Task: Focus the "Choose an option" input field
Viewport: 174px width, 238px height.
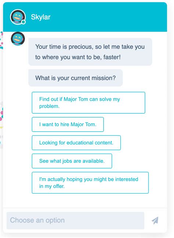Action: (x=75, y=220)
